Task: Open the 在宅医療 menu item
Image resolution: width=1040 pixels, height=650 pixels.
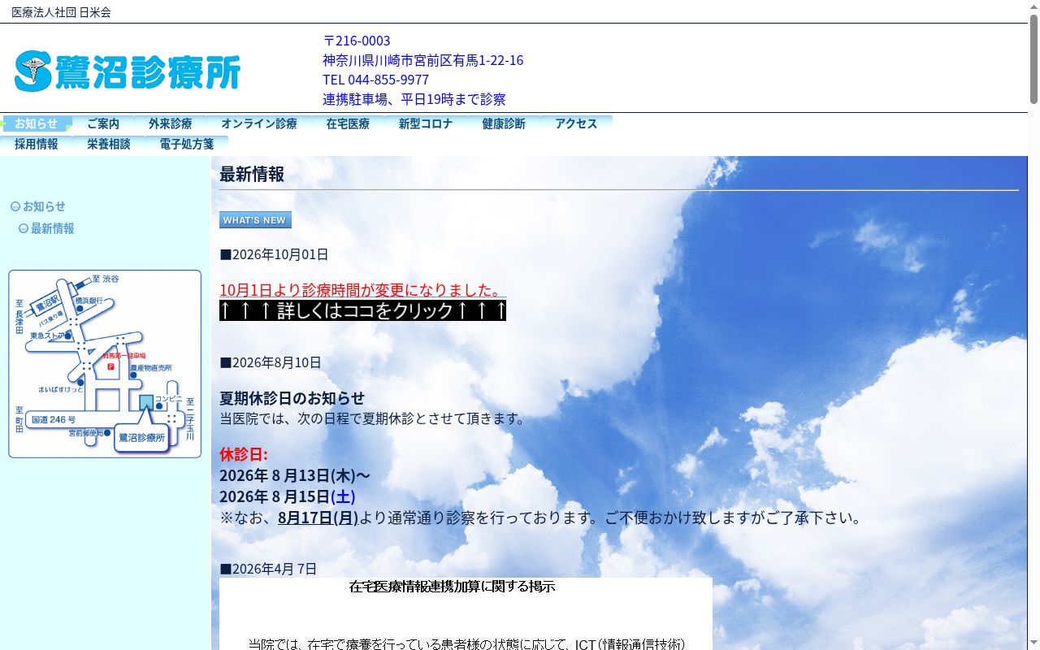Action: point(348,124)
